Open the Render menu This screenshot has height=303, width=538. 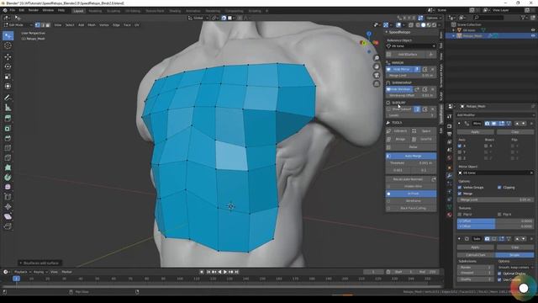coord(34,10)
